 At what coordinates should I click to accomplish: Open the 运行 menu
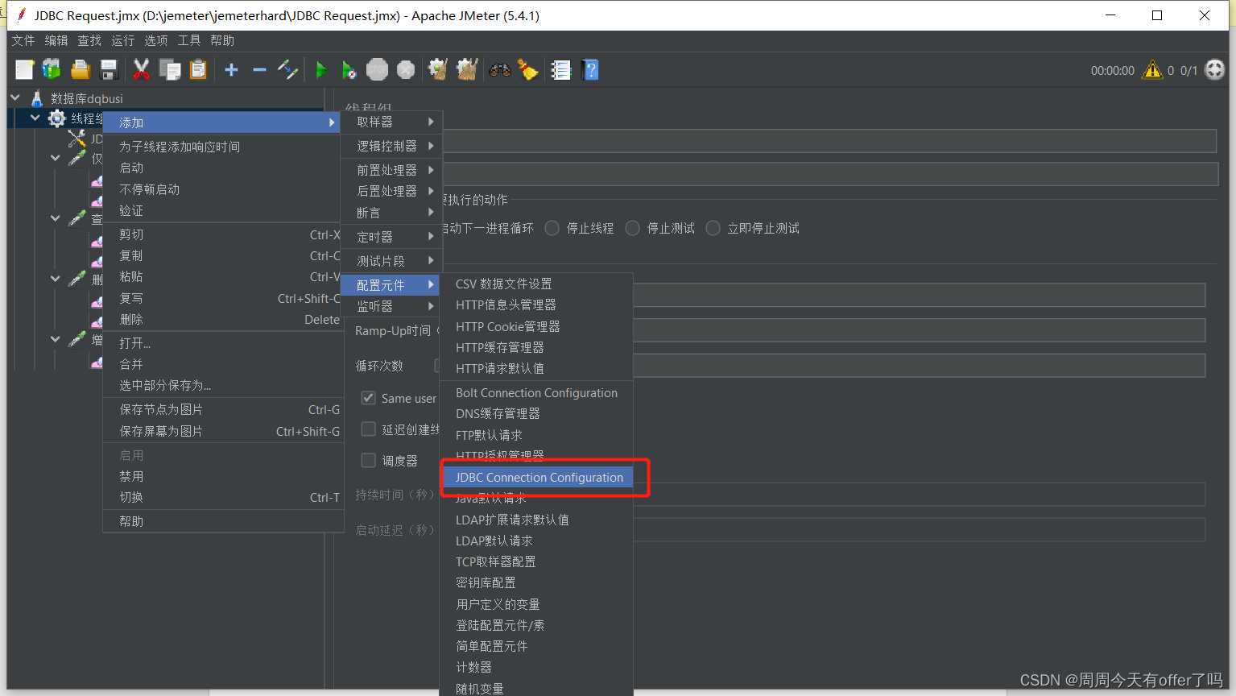point(123,40)
